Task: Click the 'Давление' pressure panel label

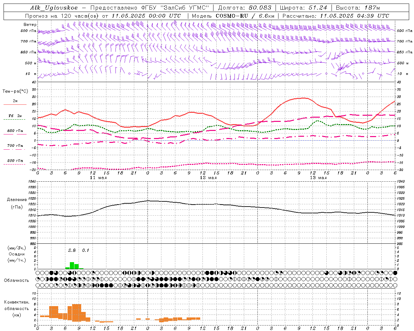Action: [17, 200]
